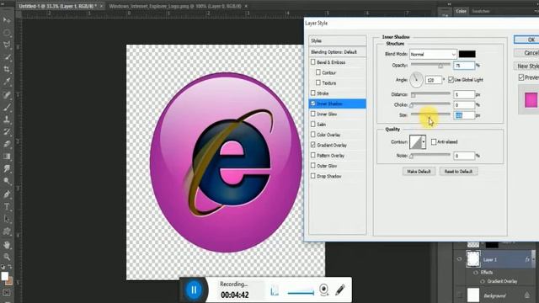
Task: Select the Elliptical Marquee tool
Action: point(7,33)
